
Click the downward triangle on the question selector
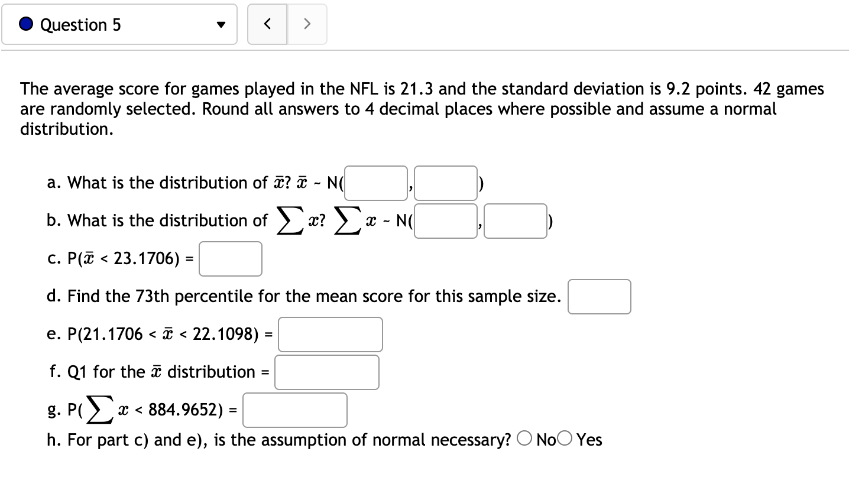pyautogui.click(x=221, y=24)
